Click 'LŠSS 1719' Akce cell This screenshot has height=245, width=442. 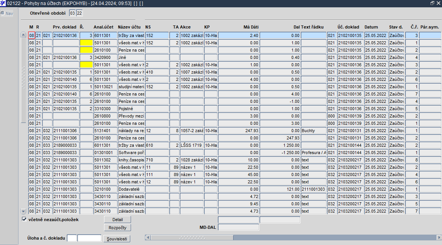click(192, 146)
